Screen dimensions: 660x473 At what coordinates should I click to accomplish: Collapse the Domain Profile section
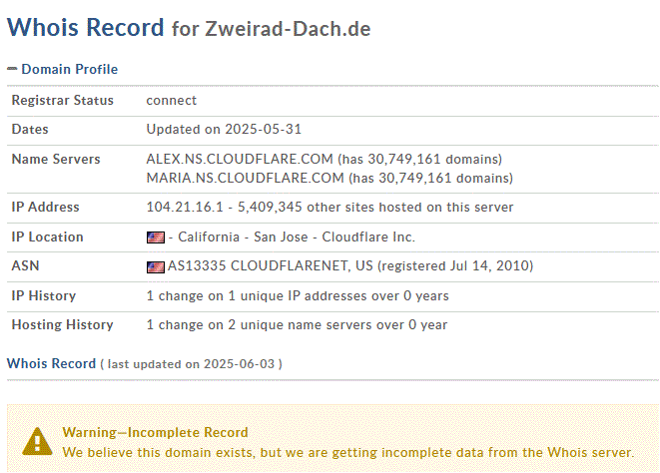[x=12, y=69]
